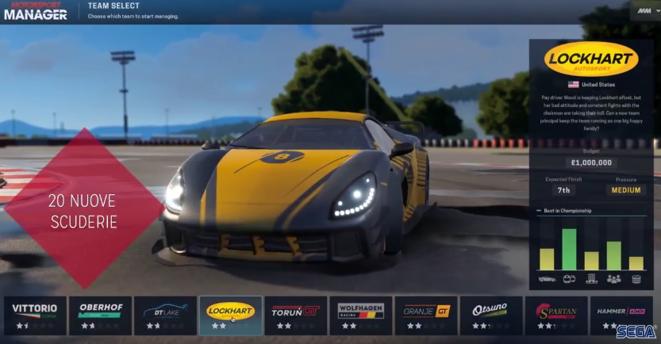
Task: Click the staff people stat icon
Action: click(614, 279)
